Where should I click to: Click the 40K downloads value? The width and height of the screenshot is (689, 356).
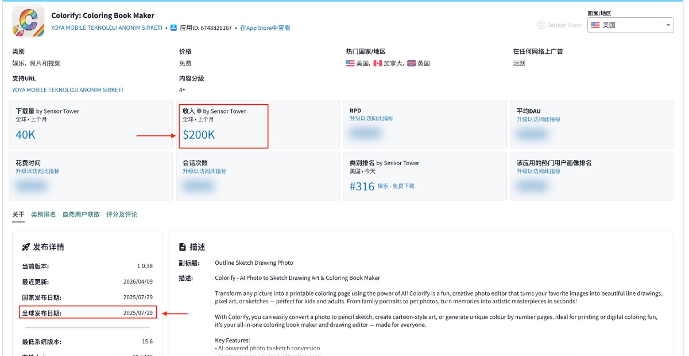click(x=25, y=135)
